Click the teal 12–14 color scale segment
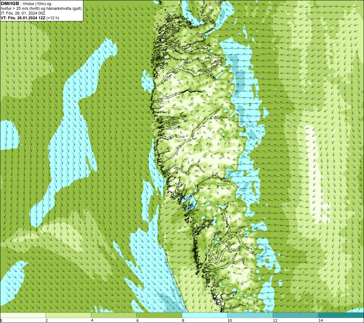This screenshot has height=323, width=364. 296,315
